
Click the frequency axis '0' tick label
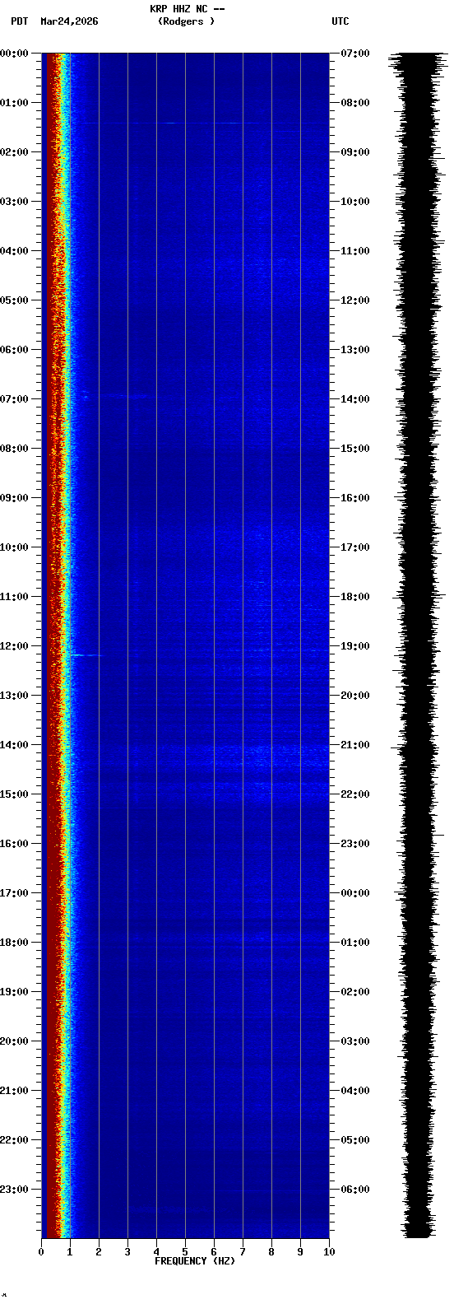pyautogui.click(x=41, y=1252)
